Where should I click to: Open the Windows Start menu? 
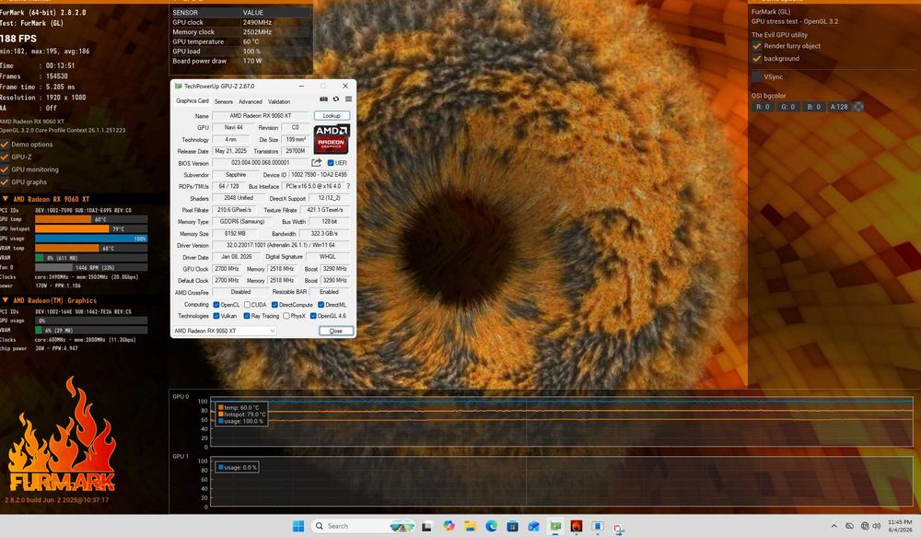[x=298, y=526]
